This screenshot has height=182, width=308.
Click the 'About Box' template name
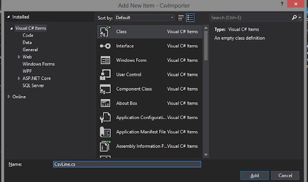(x=127, y=103)
